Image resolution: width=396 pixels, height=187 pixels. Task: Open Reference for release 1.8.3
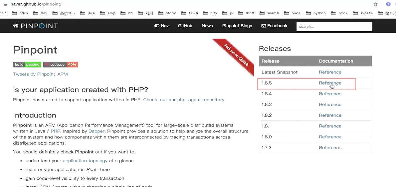click(330, 104)
